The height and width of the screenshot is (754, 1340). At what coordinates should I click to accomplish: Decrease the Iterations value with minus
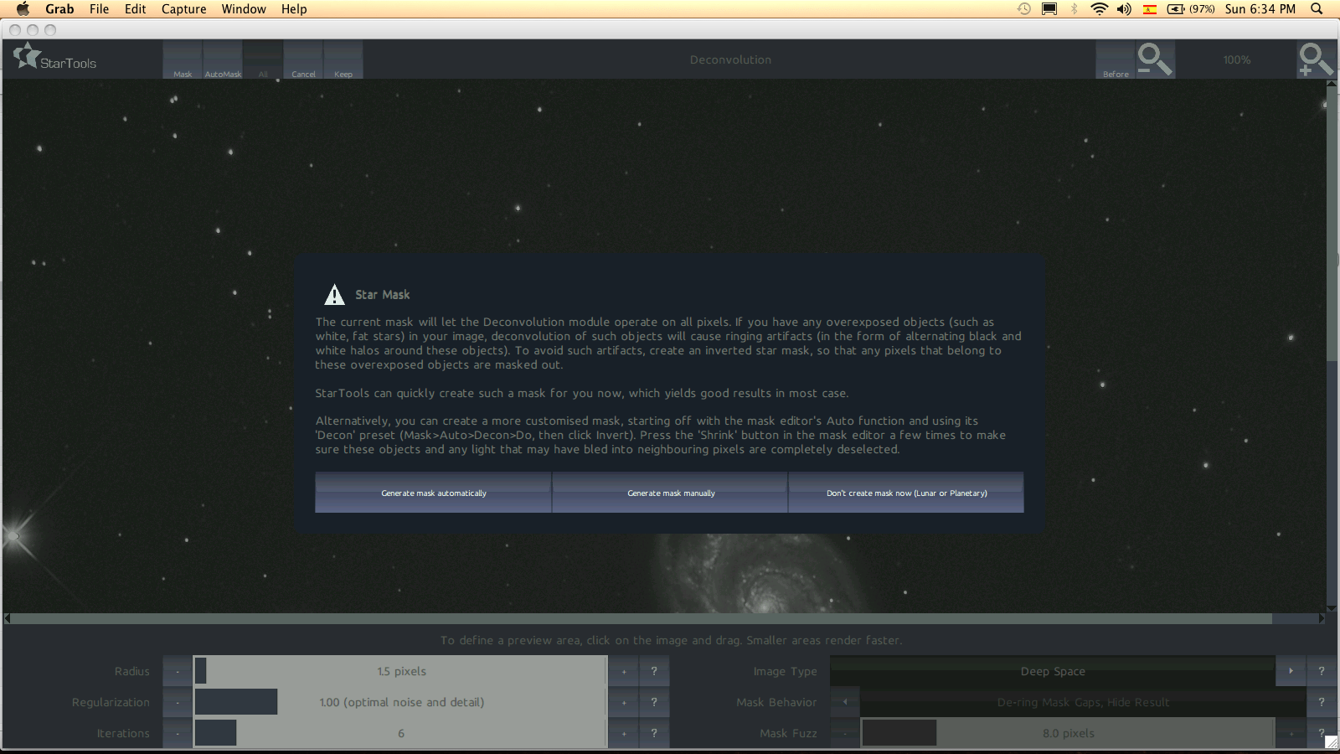point(178,733)
